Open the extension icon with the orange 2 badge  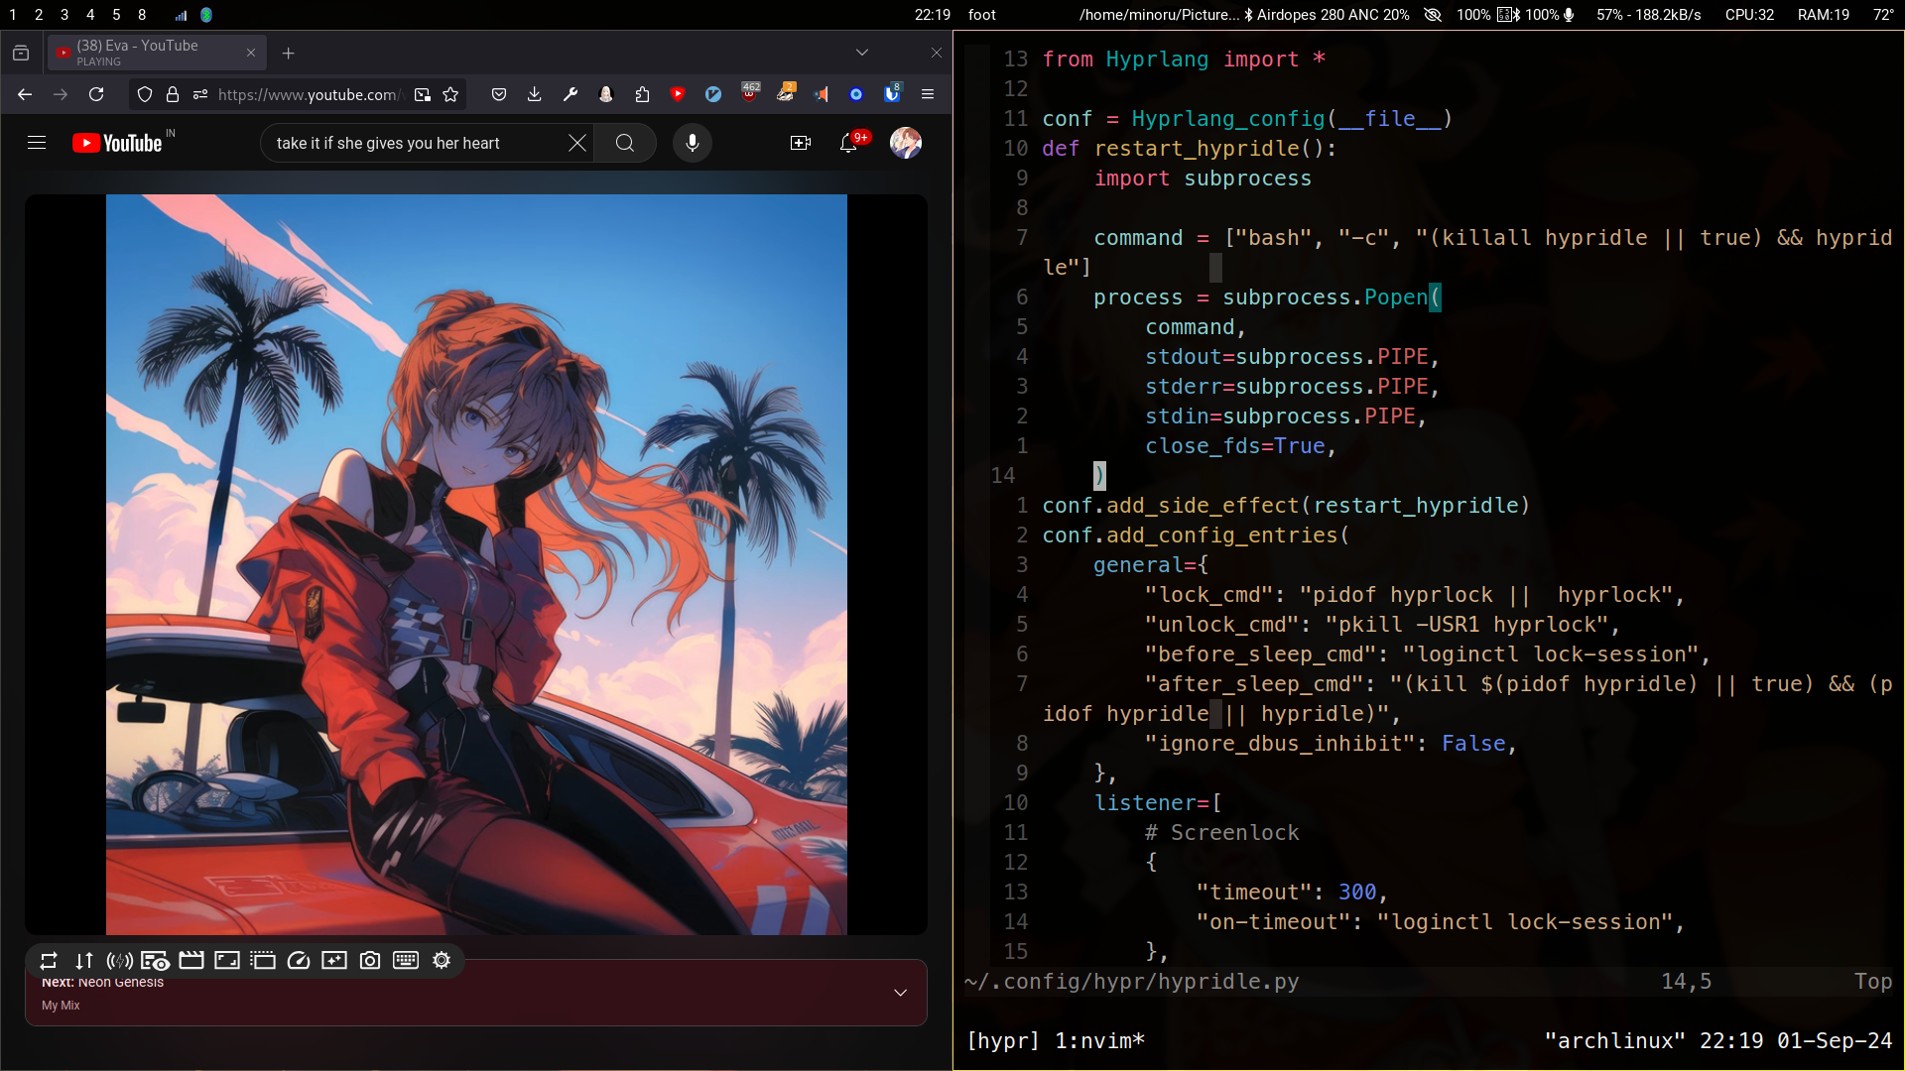(x=786, y=92)
